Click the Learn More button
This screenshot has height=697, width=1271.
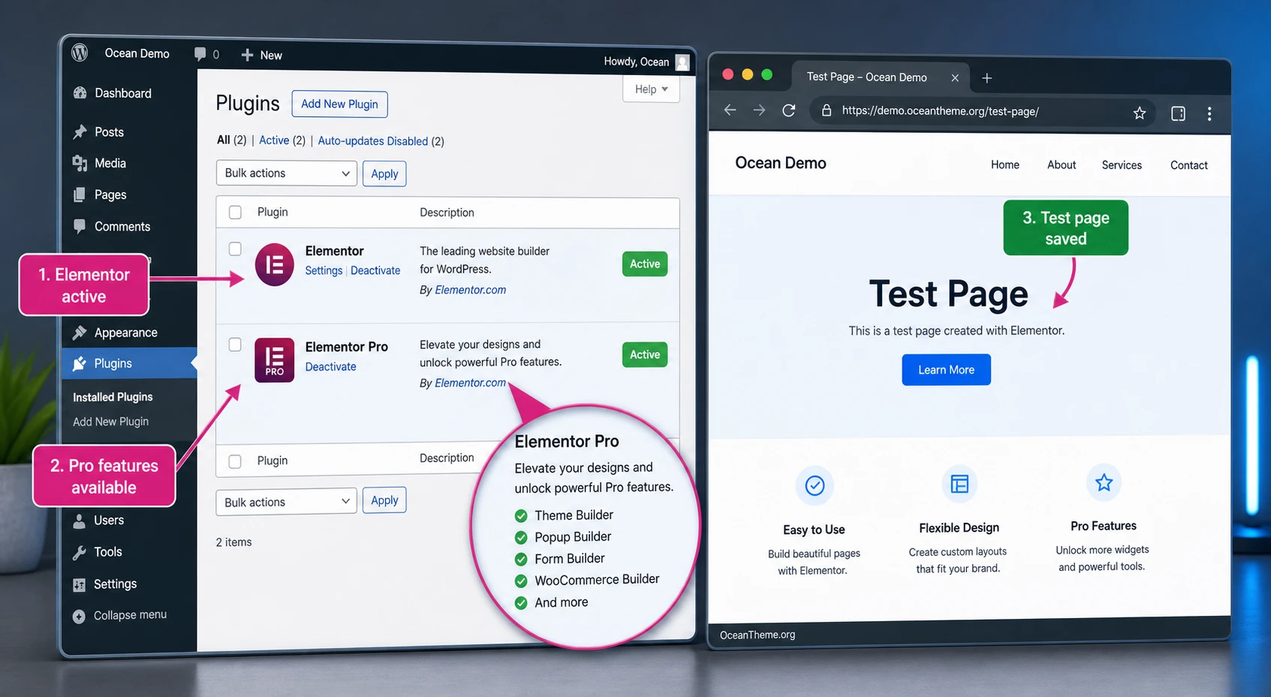click(946, 370)
